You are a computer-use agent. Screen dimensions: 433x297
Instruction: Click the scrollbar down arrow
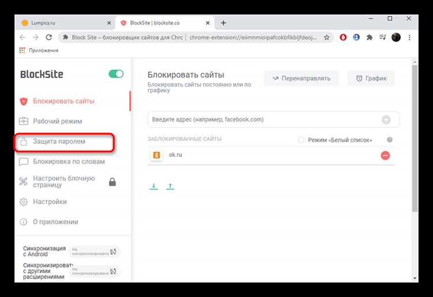[415, 278]
